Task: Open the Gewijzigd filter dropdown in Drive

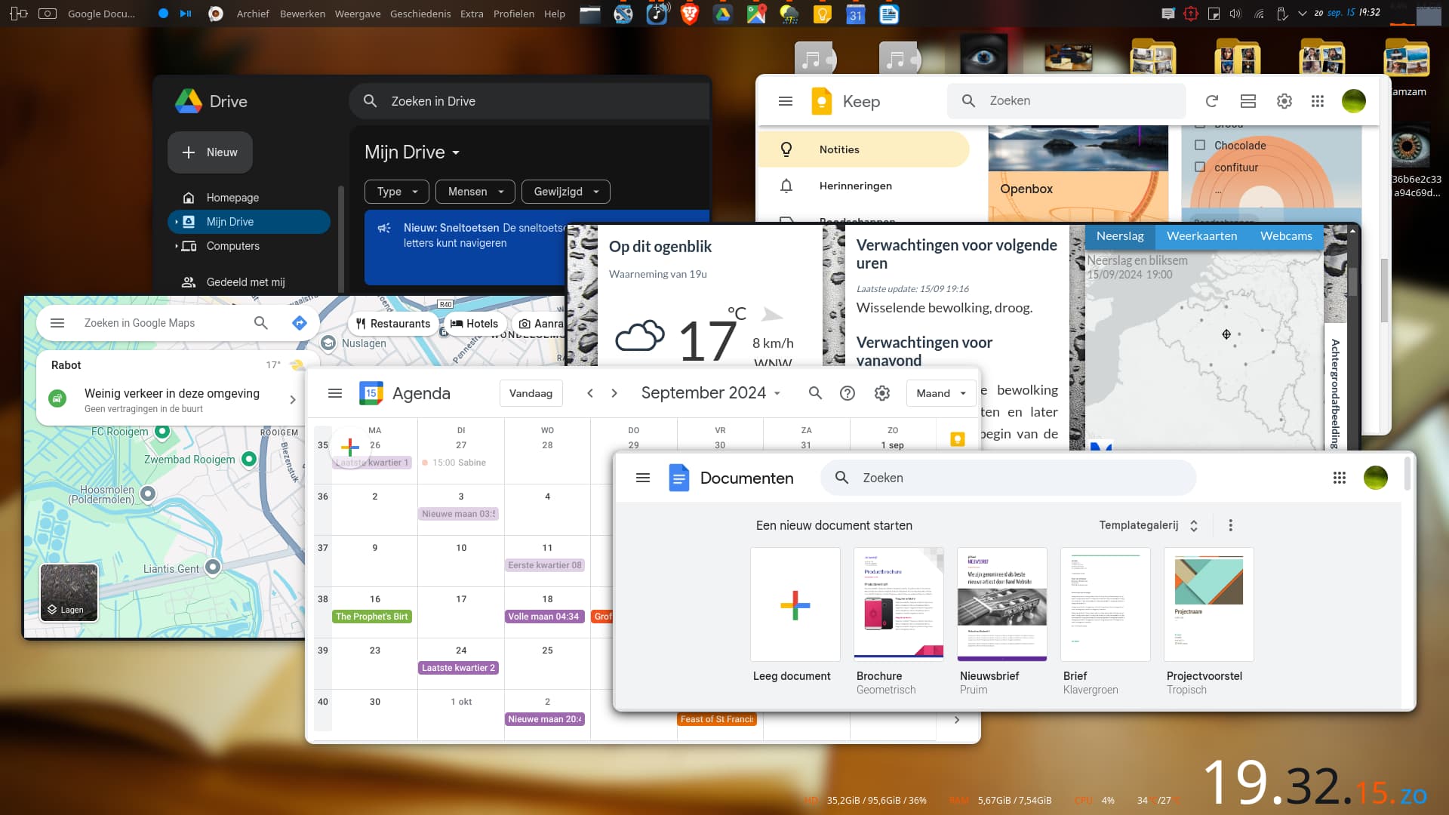Action: click(x=566, y=192)
